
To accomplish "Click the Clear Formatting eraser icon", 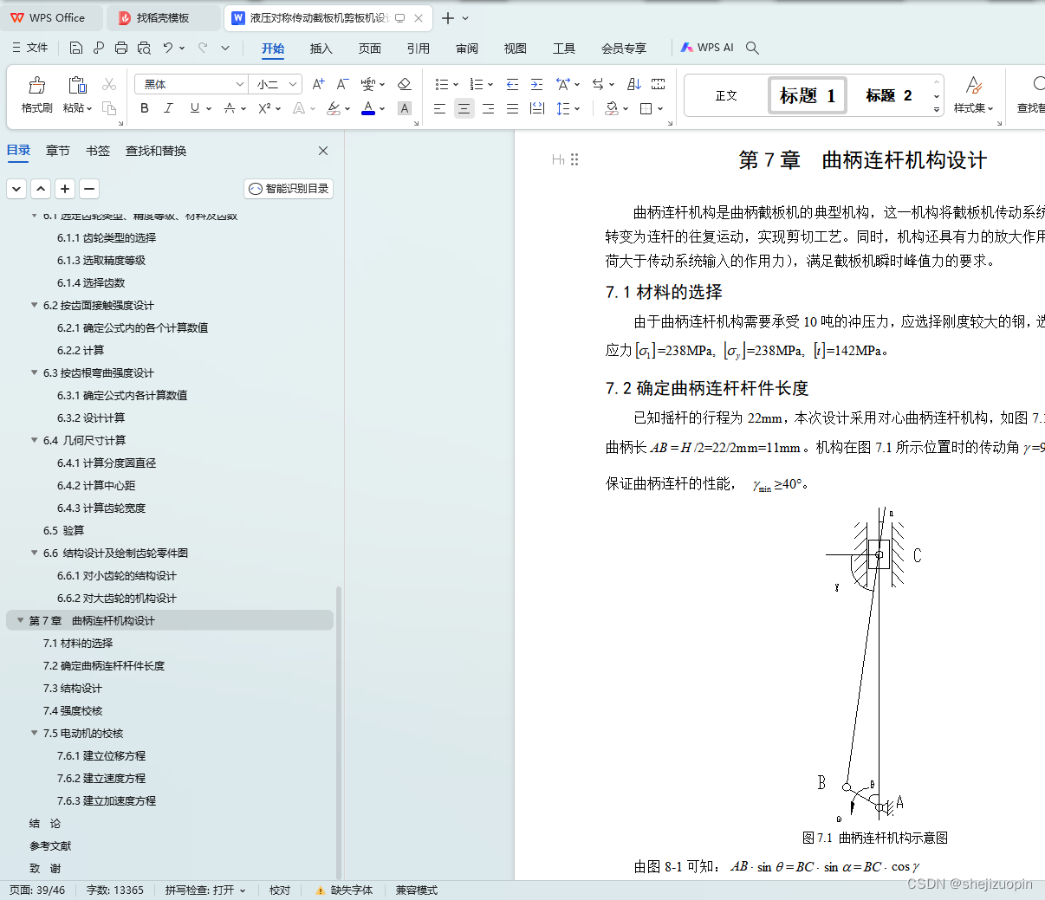I will pyautogui.click(x=404, y=84).
